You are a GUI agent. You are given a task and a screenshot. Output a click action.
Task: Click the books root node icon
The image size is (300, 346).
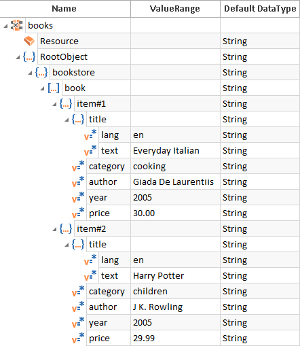click(17, 25)
